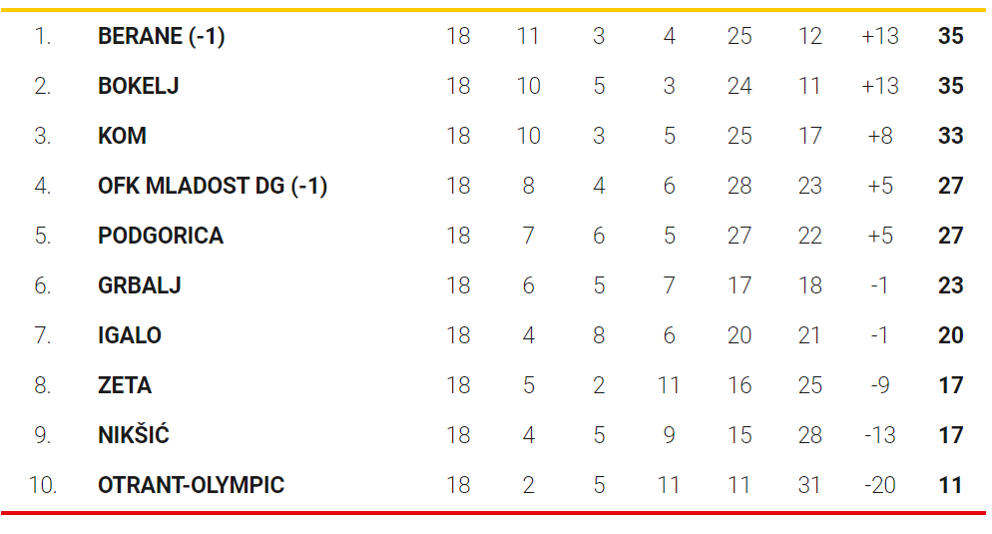Open the BERANE (-1) team link
This screenshot has height=534, width=992.
[162, 36]
